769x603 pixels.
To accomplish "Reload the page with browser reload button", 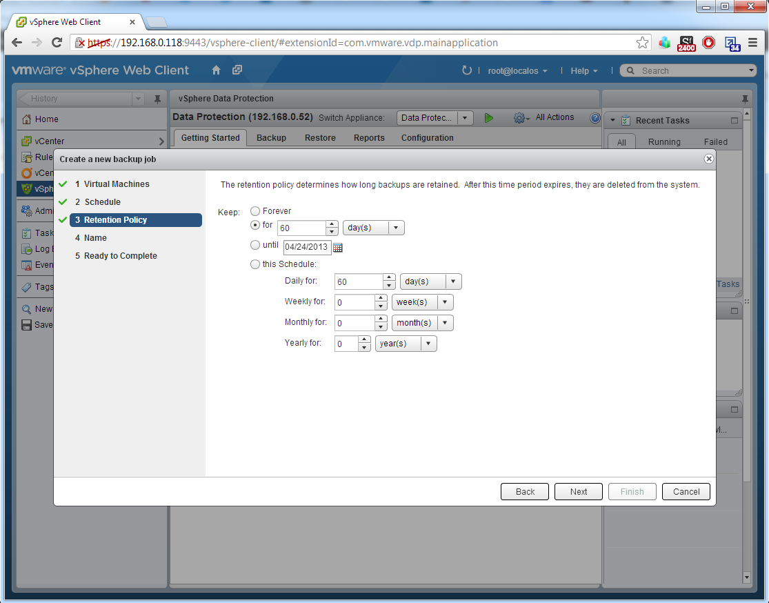I will pos(57,43).
